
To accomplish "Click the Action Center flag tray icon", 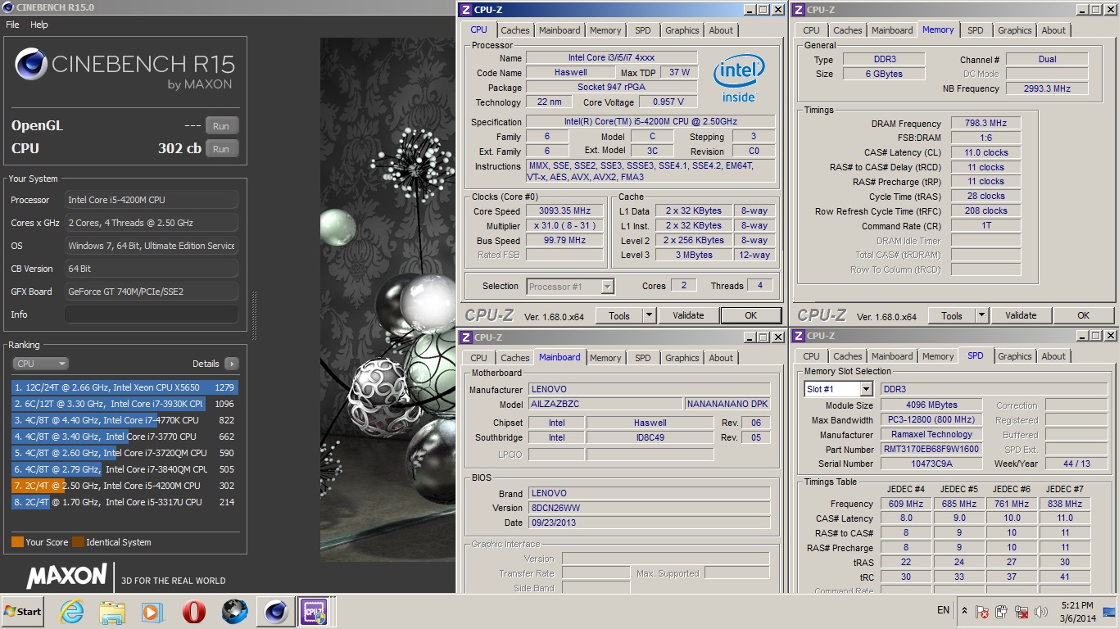I will [981, 612].
